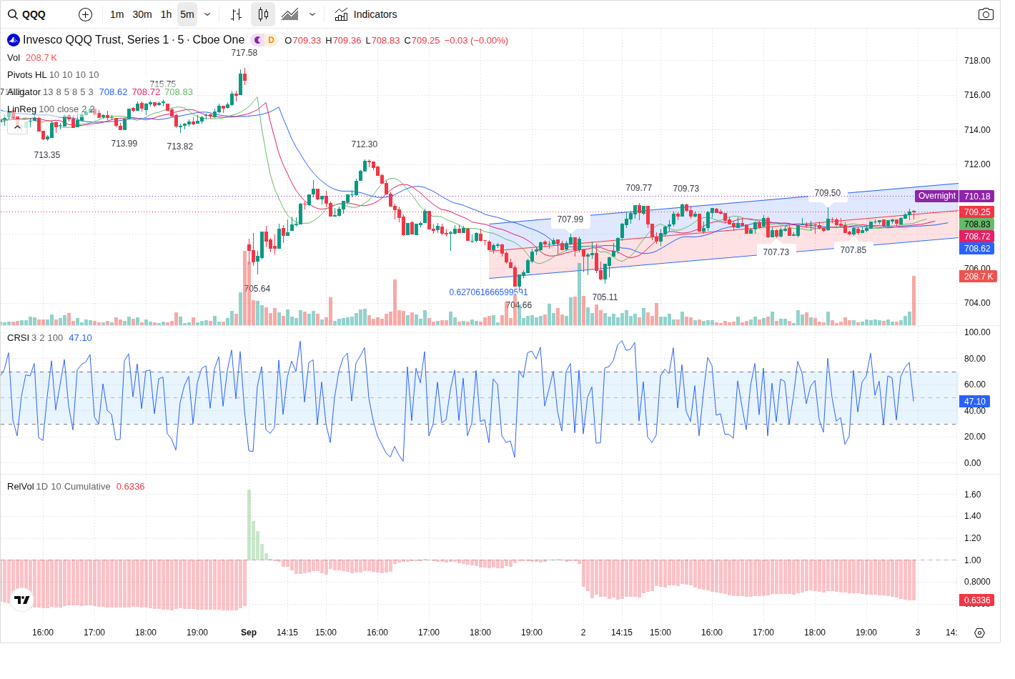Click the 709.77 pivot high label
Image resolution: width=1015 pixels, height=679 pixels.
coord(639,188)
